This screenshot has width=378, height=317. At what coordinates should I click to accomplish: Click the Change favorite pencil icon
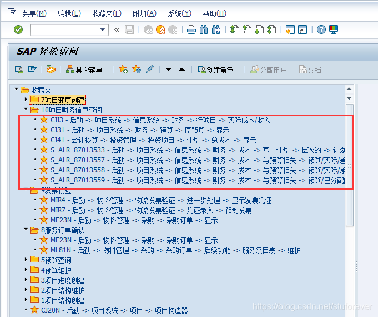[150, 70]
